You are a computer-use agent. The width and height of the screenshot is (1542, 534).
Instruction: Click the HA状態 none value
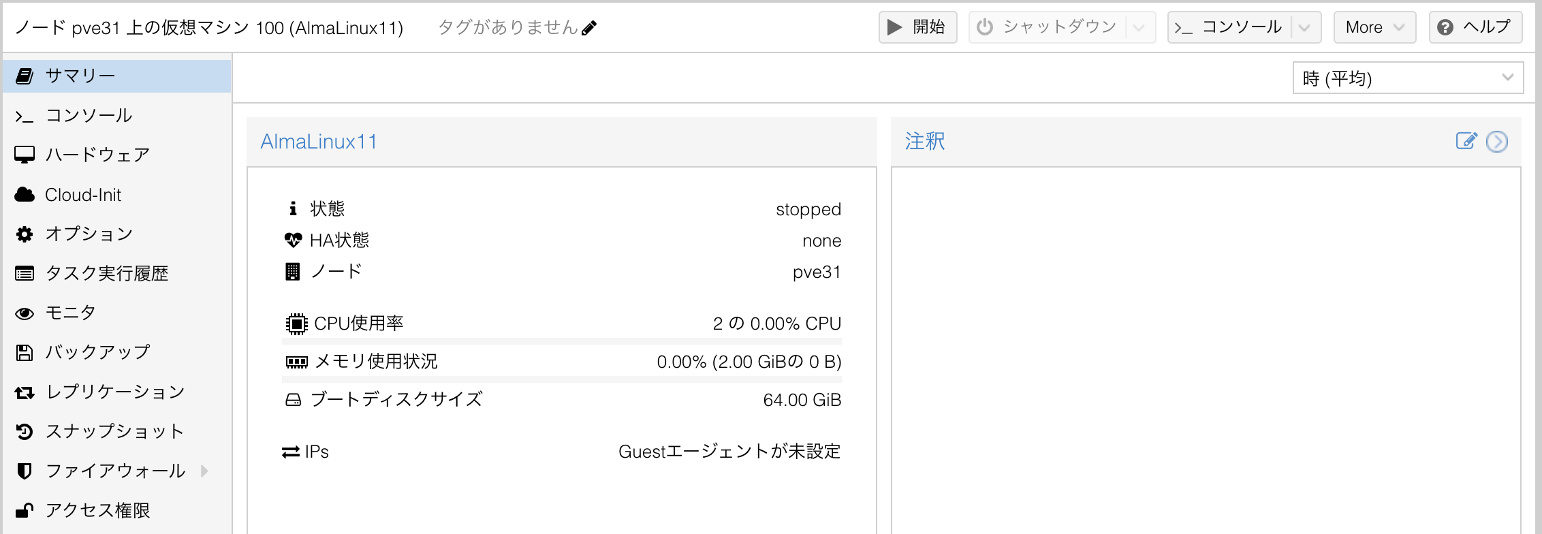(x=822, y=240)
